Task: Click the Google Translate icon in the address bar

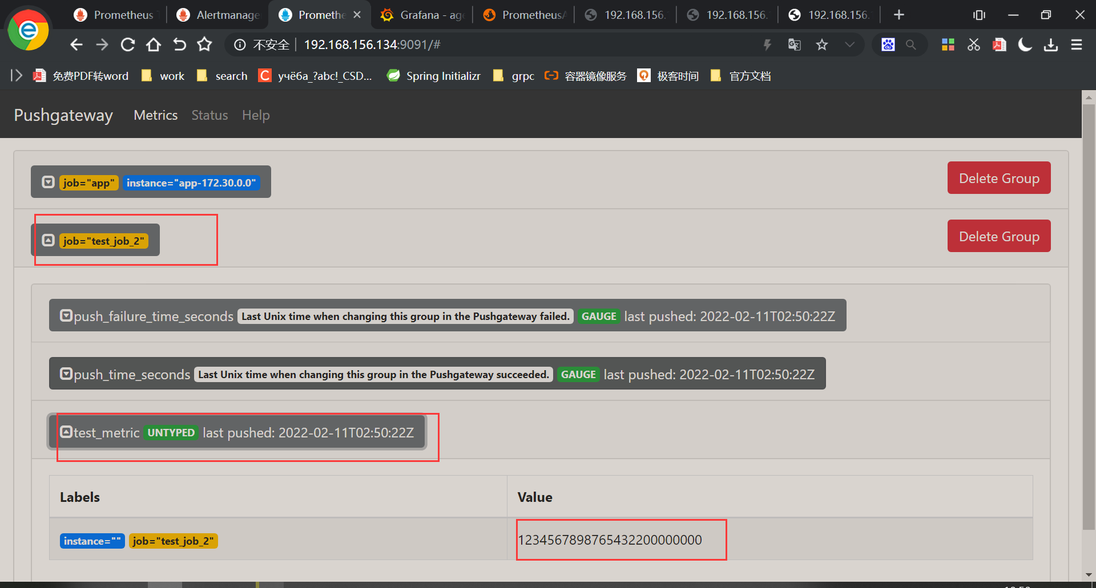Action: [794, 44]
